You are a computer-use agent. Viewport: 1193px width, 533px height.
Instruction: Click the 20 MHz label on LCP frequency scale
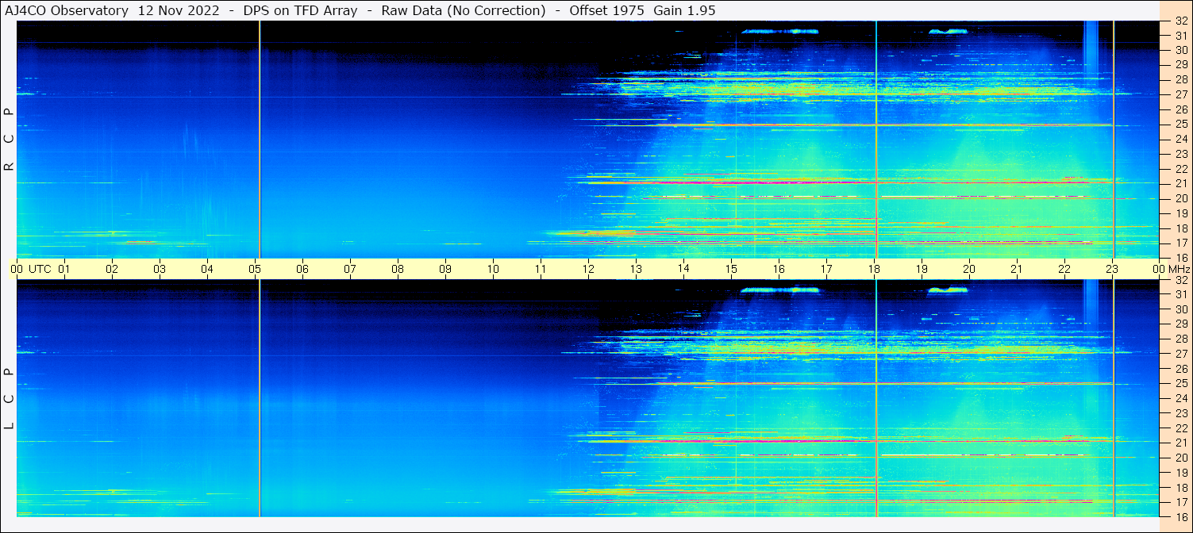point(1181,458)
